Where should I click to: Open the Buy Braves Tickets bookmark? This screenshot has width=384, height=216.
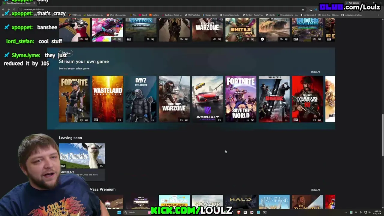coord(172,15)
